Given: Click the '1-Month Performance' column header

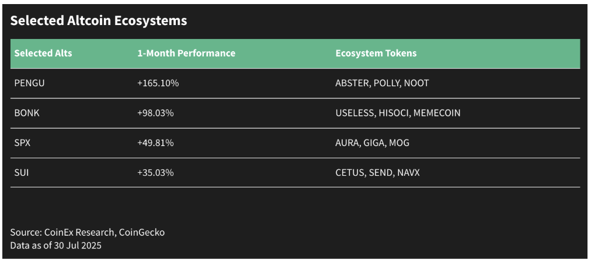Looking at the screenshot, I should [x=186, y=53].
